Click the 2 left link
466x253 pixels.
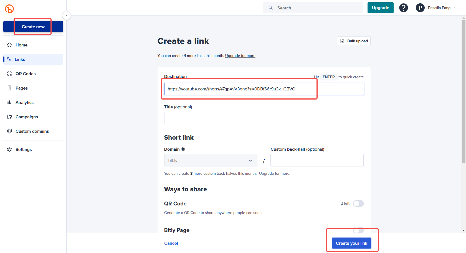(345, 204)
